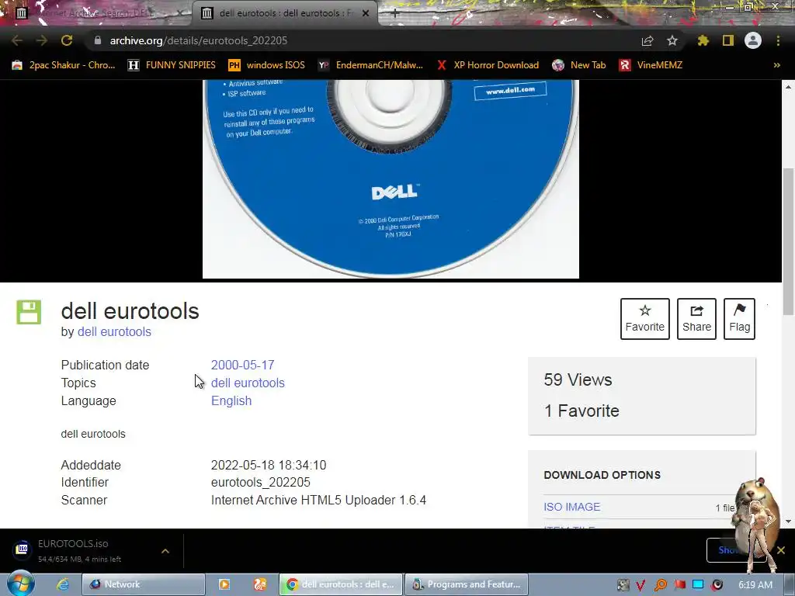Click the page vertical scrollbar thumb
Screen dimensions: 795x596
(x=789, y=241)
